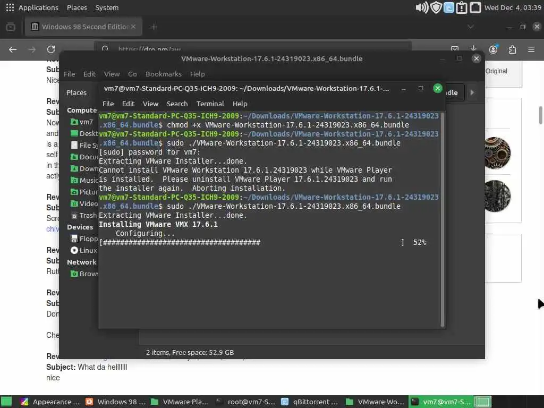Click the installer progress bar at 52%

click(x=252, y=242)
